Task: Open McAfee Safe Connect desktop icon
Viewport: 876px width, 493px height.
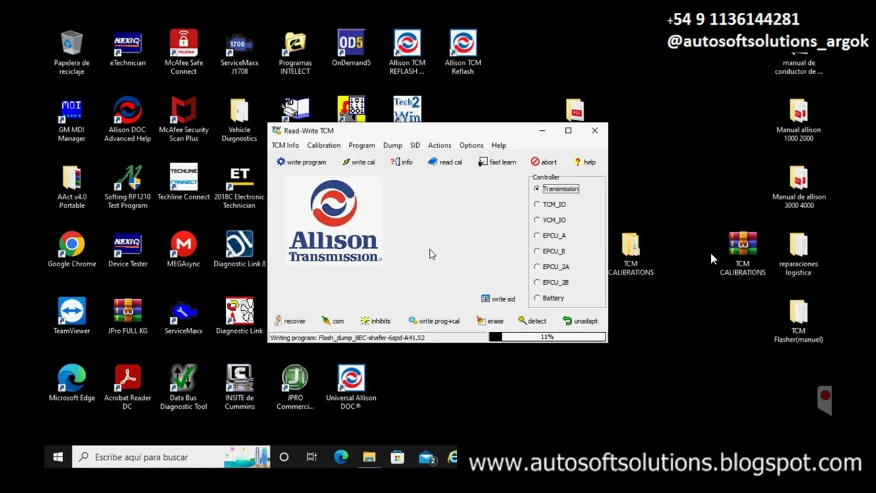Action: (x=183, y=53)
